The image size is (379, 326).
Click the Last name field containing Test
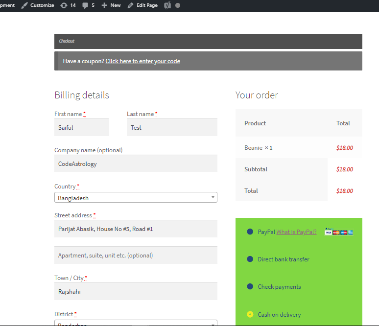[172, 127]
